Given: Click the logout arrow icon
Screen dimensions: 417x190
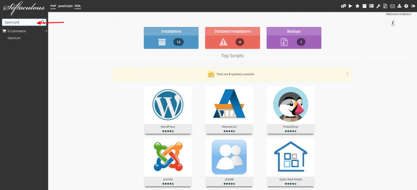Looking at the screenshot, I should click(413, 6).
